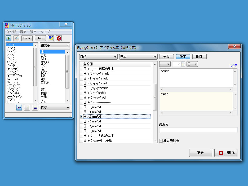This screenshot has height=186, width=248.
Task: Click the mm/dd format text area
Action: pos(196,78)
